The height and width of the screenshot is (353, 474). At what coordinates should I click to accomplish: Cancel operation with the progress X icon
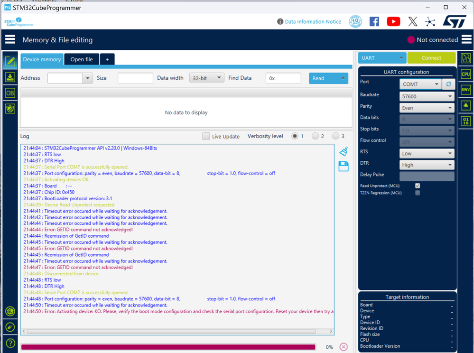click(x=344, y=347)
